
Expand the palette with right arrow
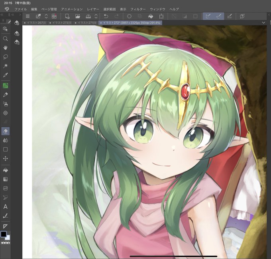(20, 15)
